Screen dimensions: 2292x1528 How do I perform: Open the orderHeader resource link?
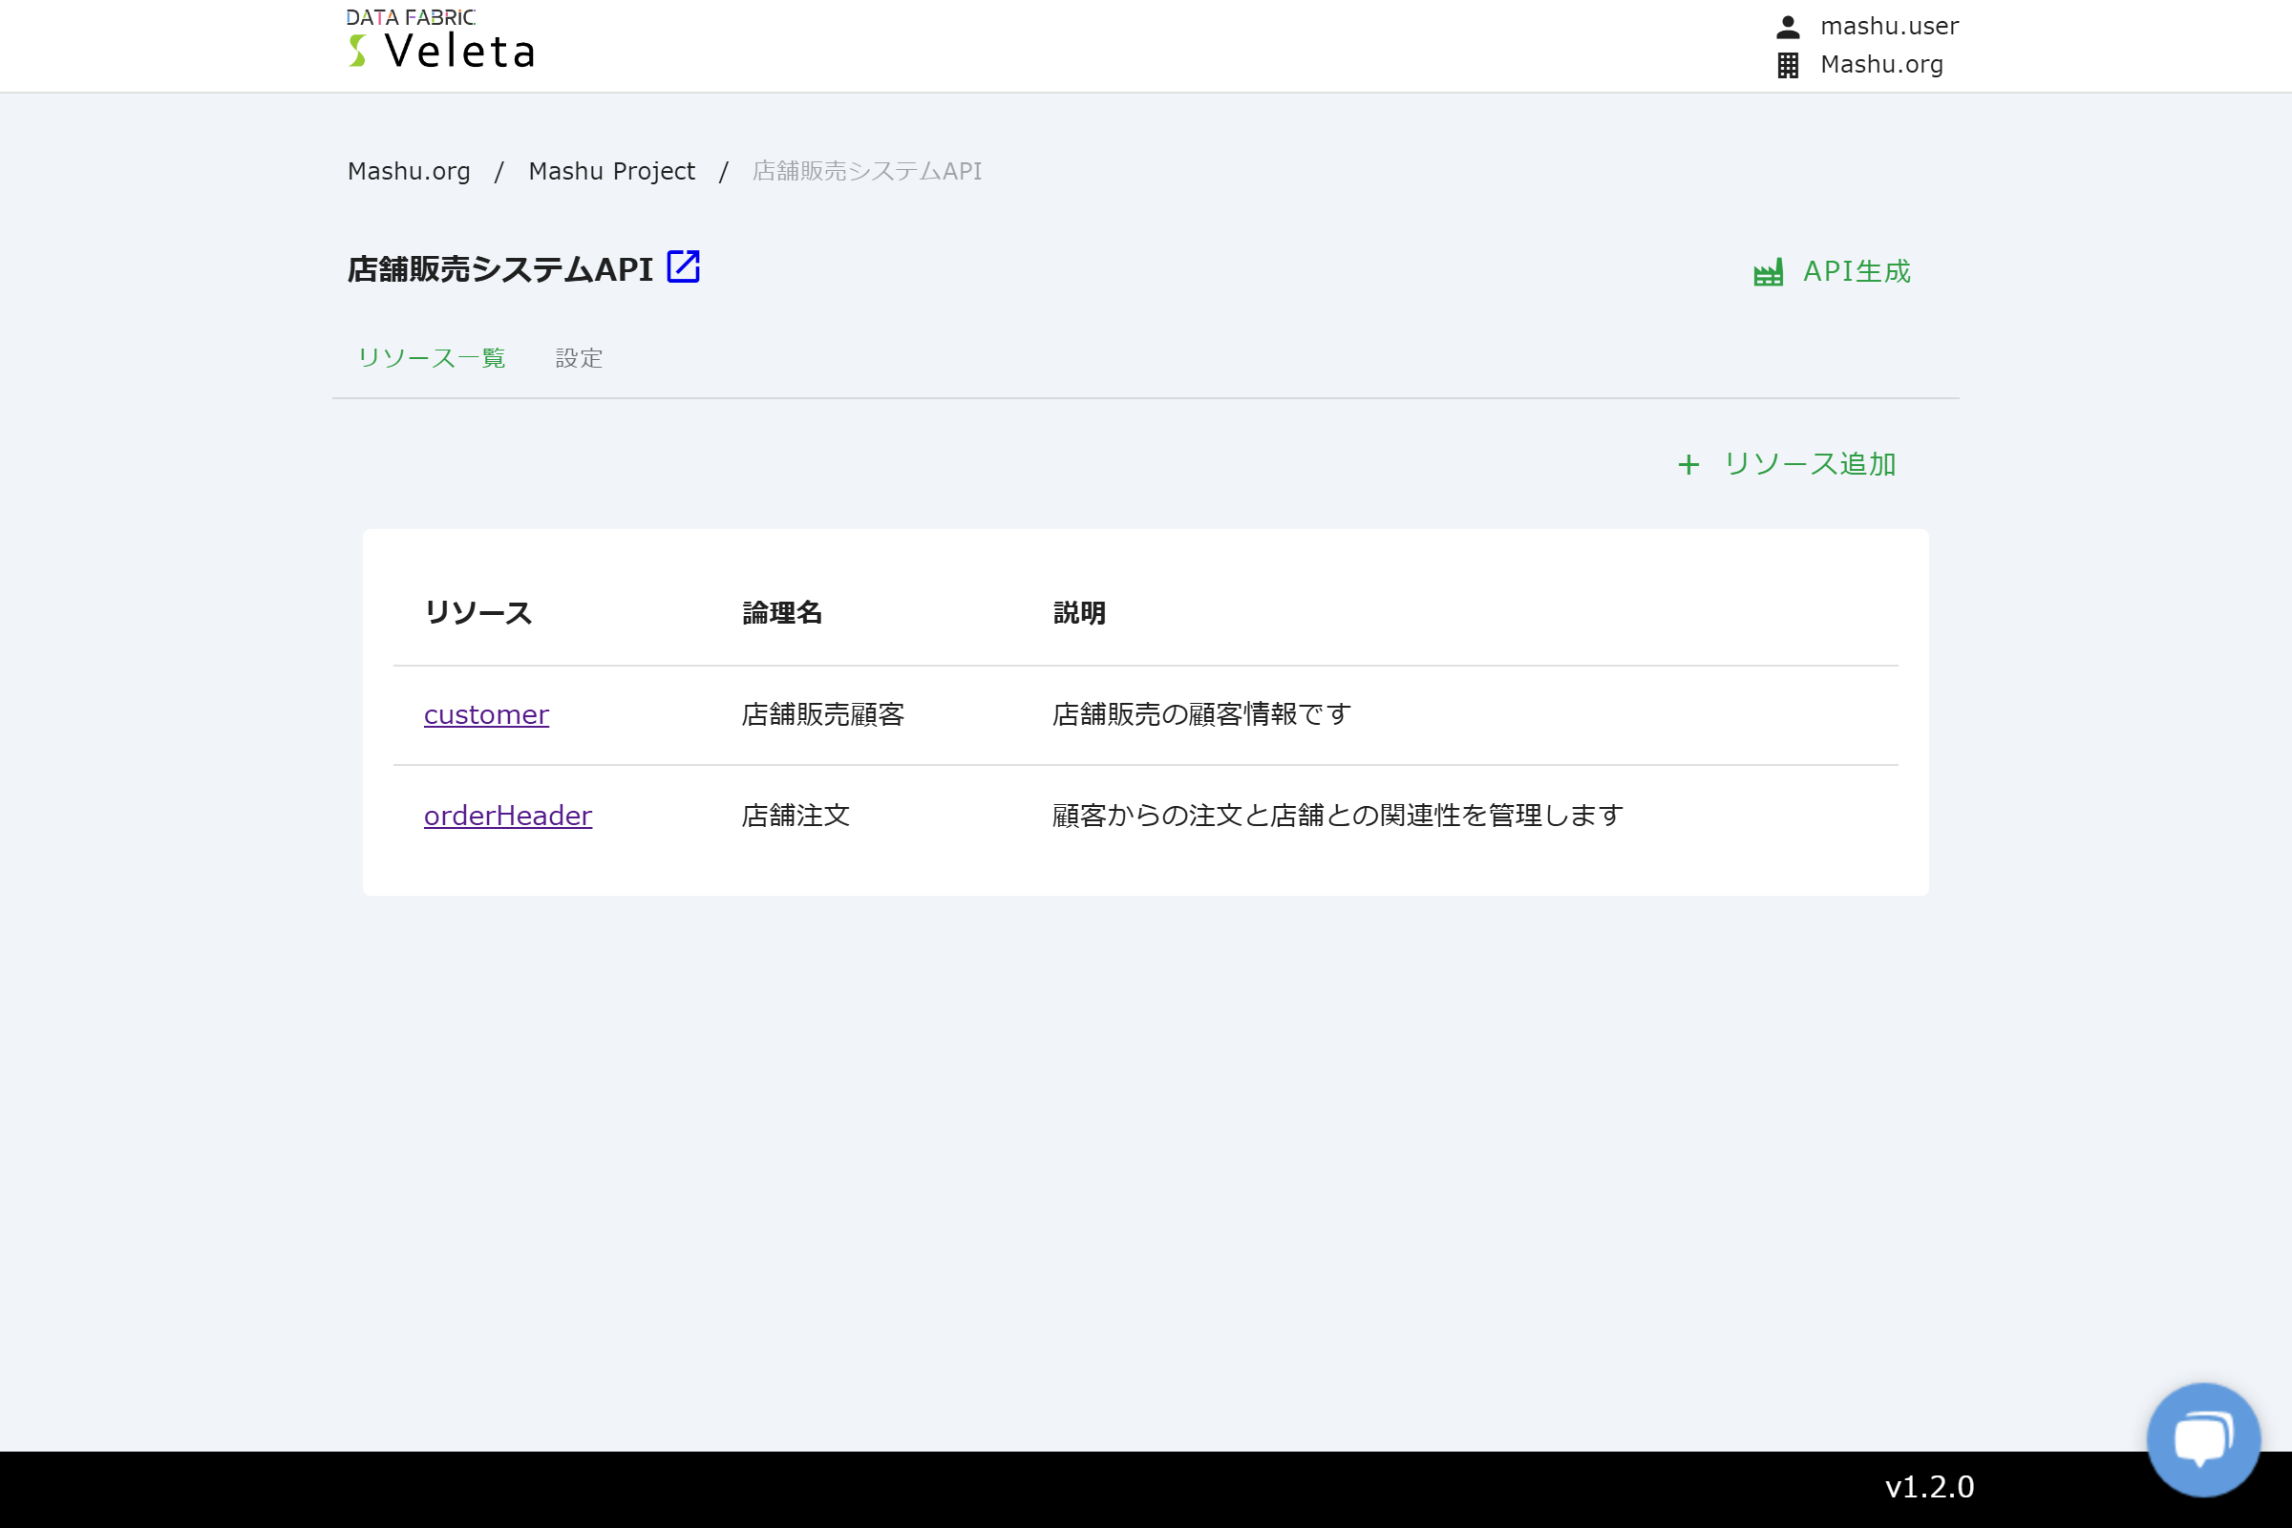pyautogui.click(x=508, y=816)
